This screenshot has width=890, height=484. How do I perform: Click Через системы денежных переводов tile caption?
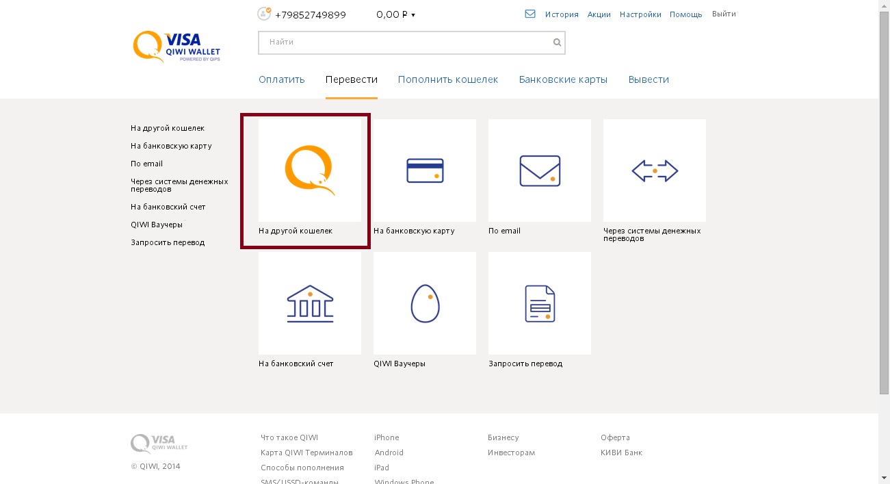click(652, 235)
